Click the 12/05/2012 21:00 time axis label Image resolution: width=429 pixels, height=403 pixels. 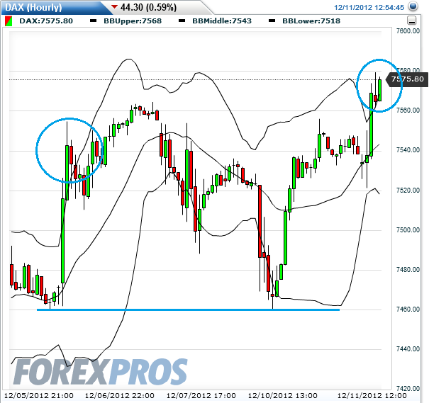tap(39, 396)
